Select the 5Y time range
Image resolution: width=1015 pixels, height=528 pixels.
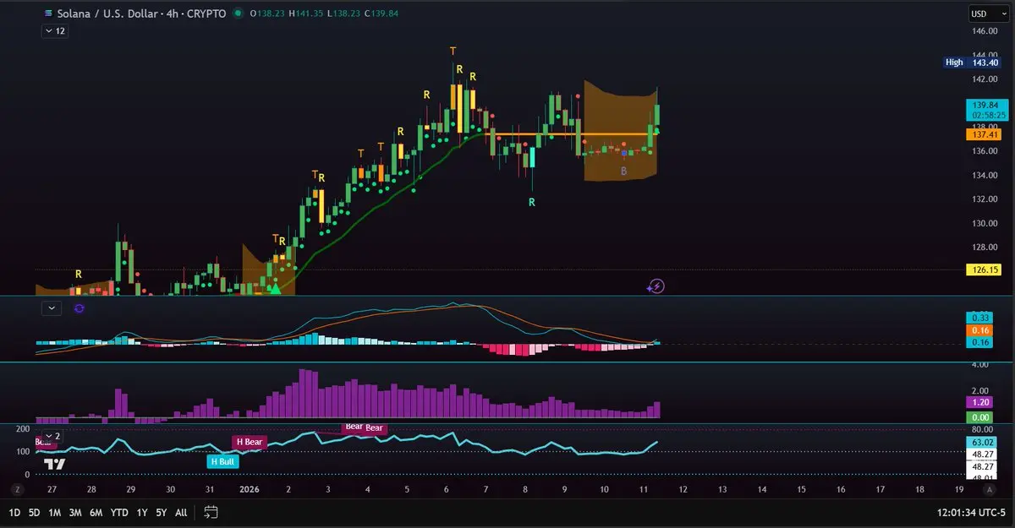pos(161,512)
